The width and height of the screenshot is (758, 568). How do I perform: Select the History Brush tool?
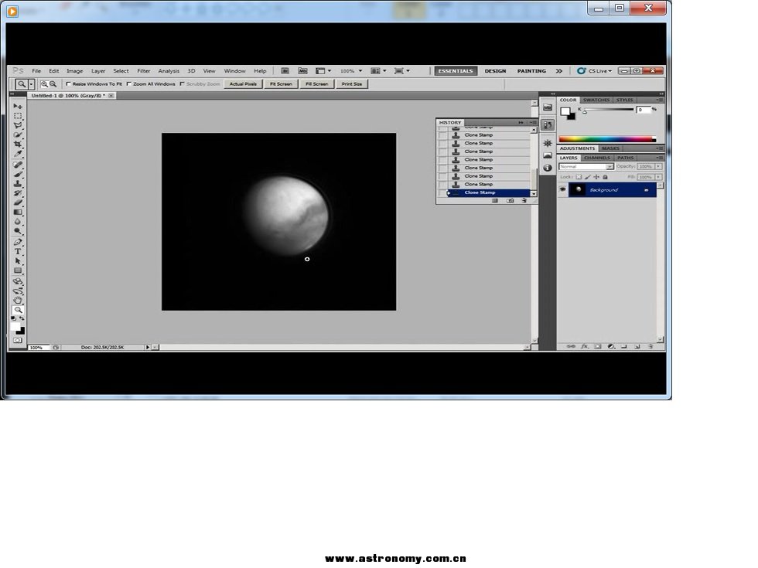[18, 193]
